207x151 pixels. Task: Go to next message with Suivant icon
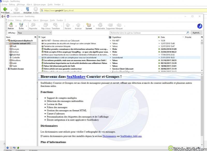[88, 25]
